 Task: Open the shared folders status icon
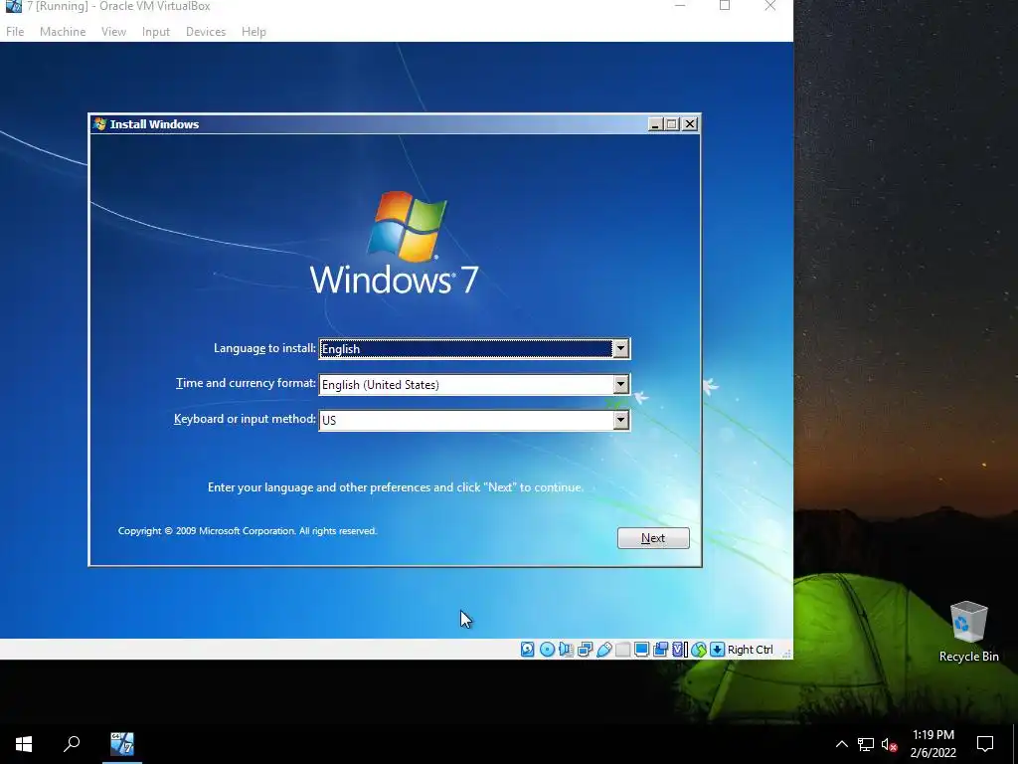coord(622,649)
